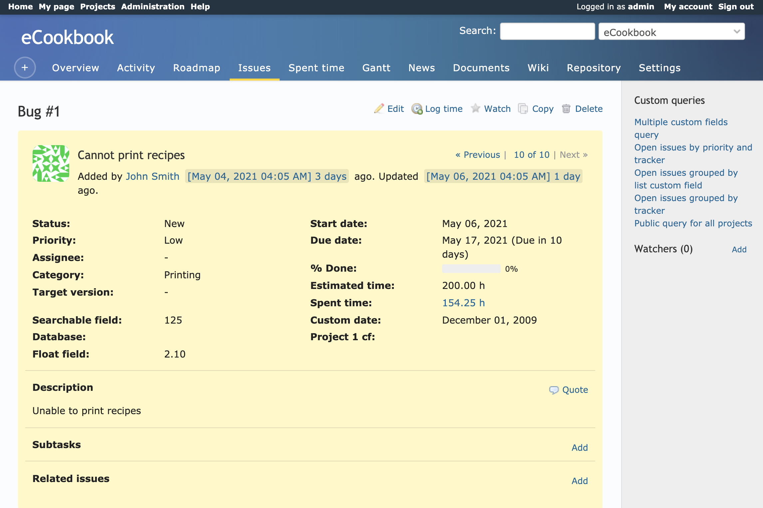This screenshot has height=508, width=763.
Task: Click the round plus new-object button
Action: 25,68
